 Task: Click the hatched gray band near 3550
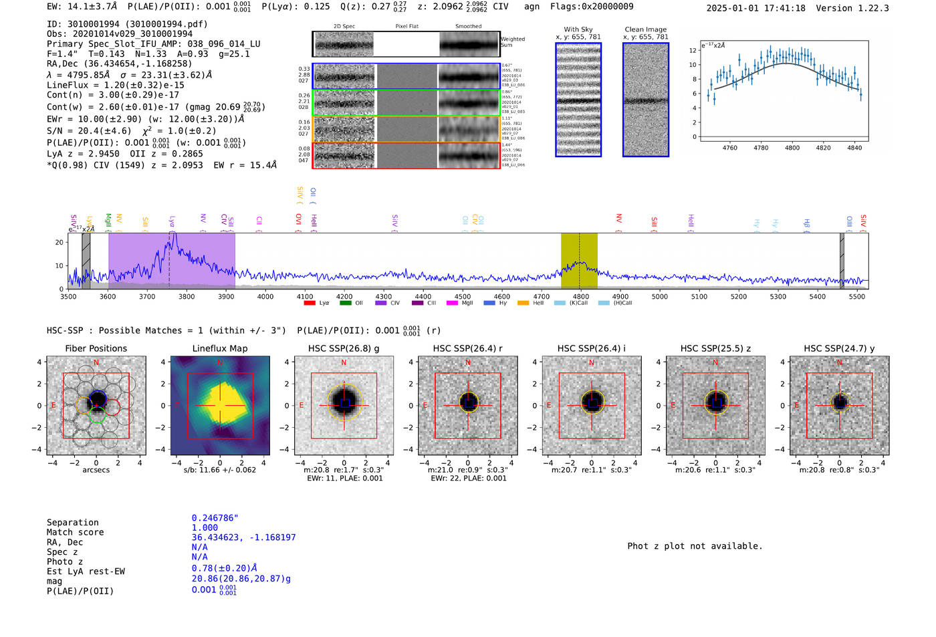[x=86, y=261]
